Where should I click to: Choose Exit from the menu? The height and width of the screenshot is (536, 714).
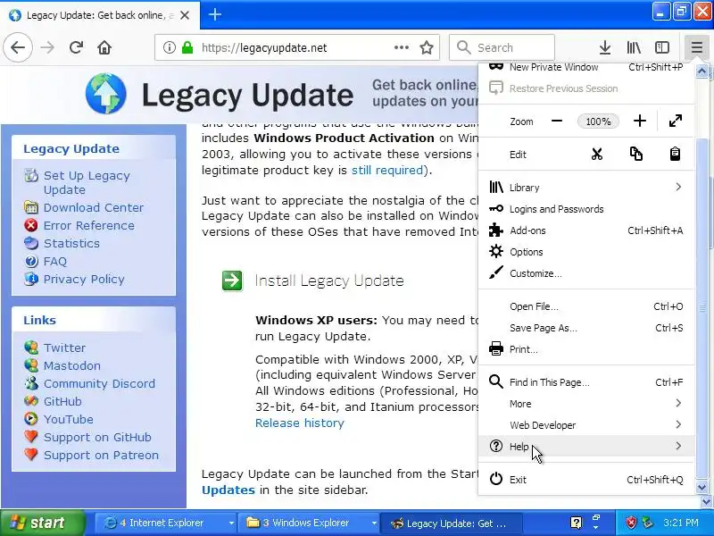[x=586, y=480]
